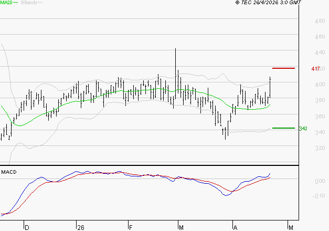Select the F month marker on time axis
This screenshot has width=329, height=231.
coord(131,228)
